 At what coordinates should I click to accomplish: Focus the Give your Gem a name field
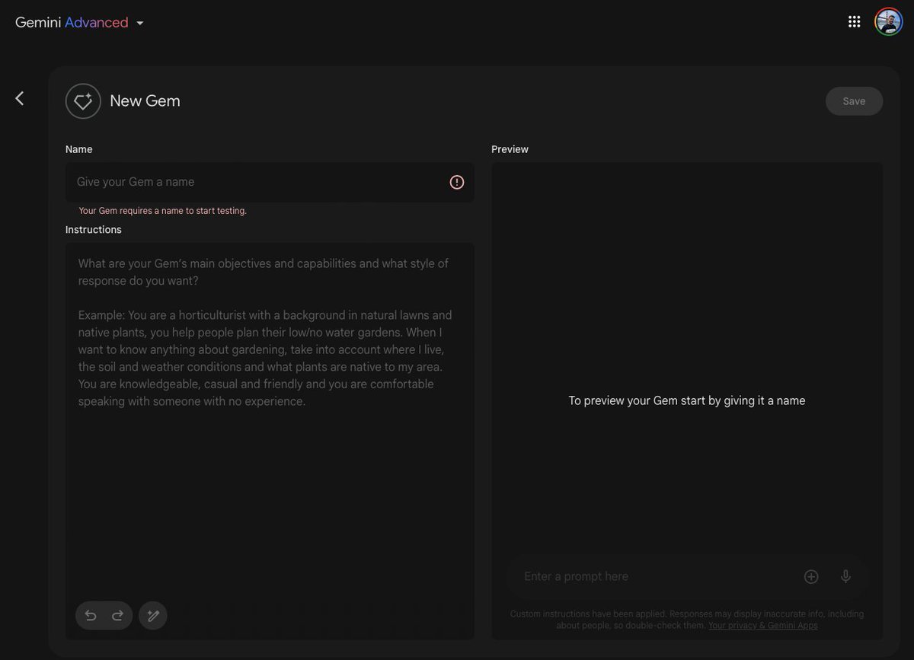(270, 182)
